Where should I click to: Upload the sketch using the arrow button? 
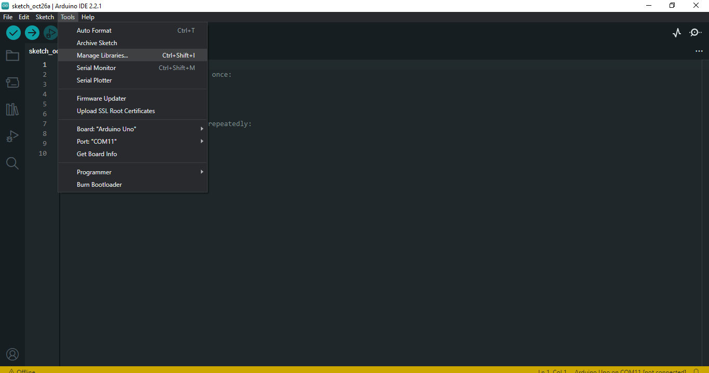click(x=32, y=32)
